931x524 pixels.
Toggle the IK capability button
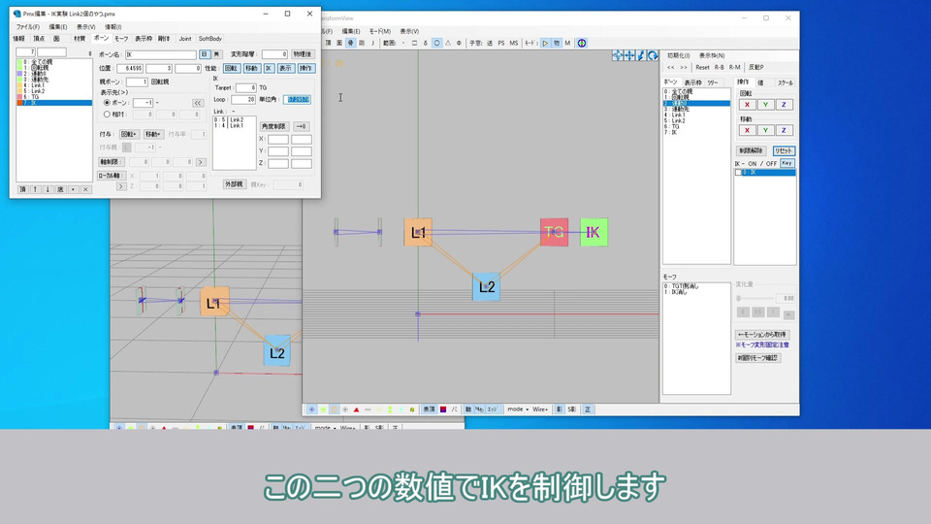[x=269, y=68]
